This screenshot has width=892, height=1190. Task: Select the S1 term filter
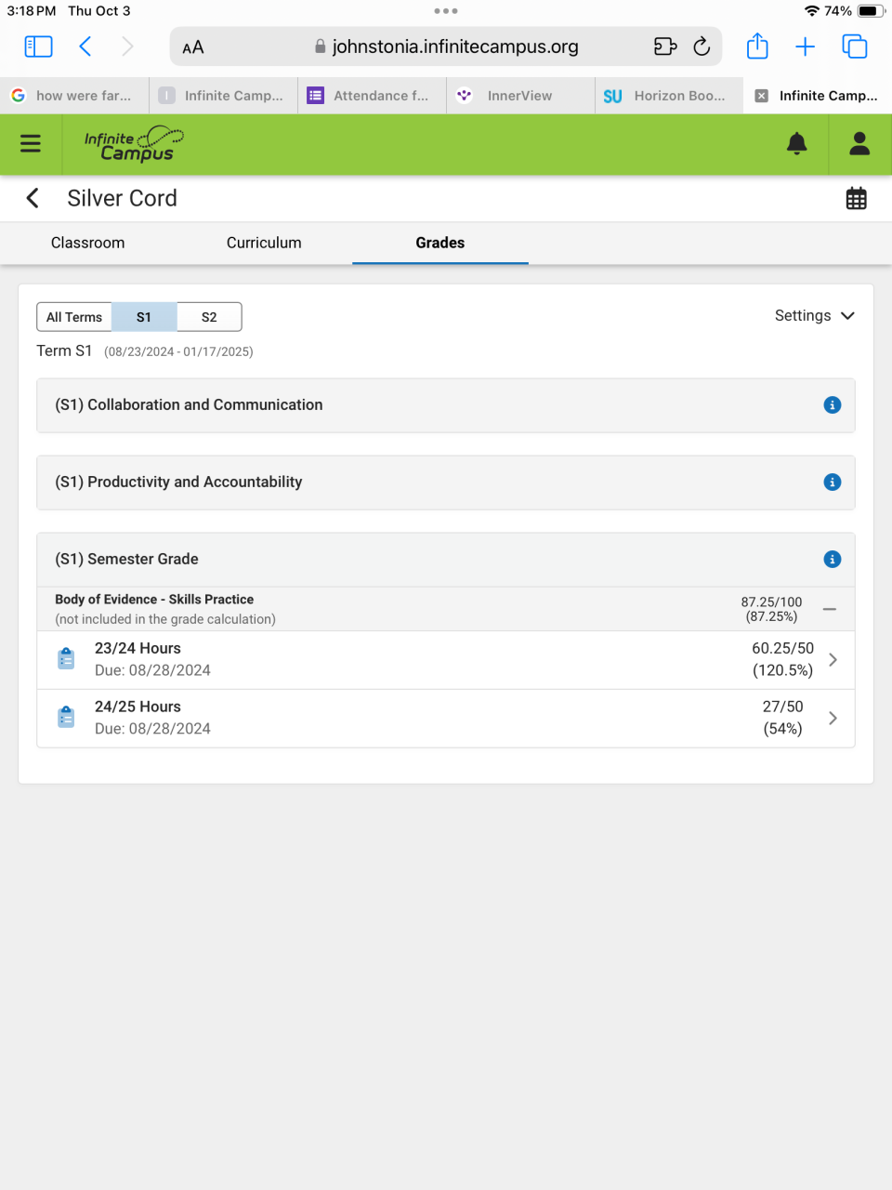[x=144, y=317]
